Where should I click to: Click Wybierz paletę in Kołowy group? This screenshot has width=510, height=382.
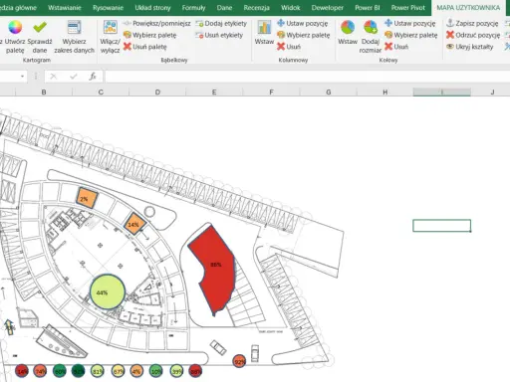411,35
